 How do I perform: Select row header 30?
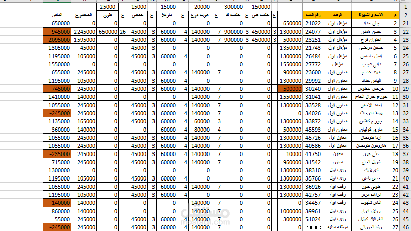[405, 97]
